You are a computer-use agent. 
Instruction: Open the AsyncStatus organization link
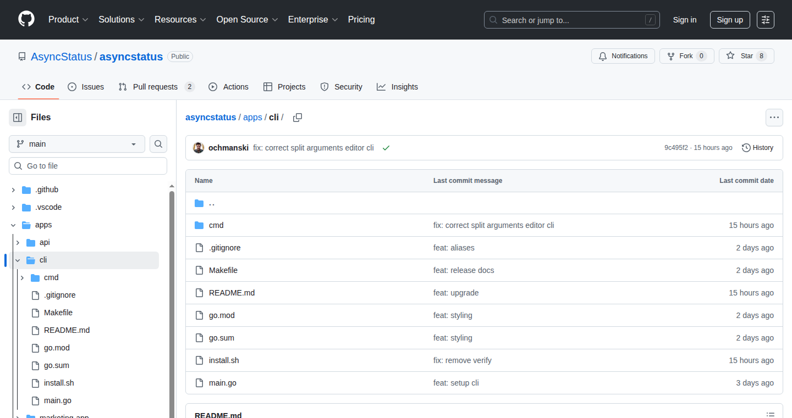(62, 57)
